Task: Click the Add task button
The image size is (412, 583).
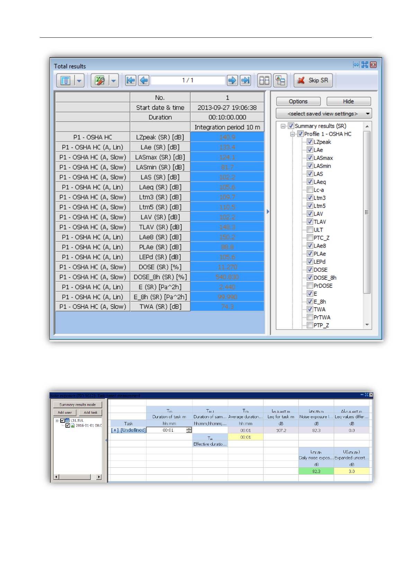Action: coord(90,412)
